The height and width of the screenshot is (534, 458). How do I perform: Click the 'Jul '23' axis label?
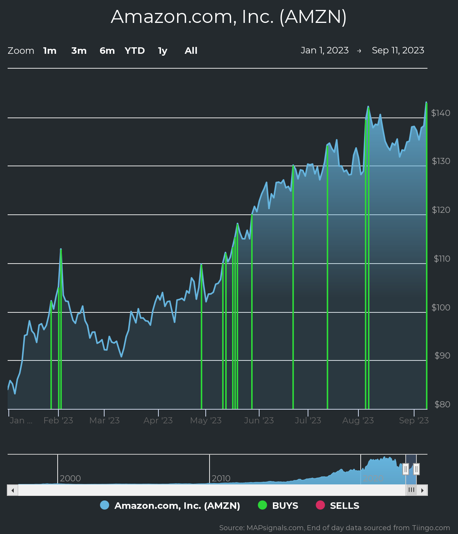pos(308,420)
